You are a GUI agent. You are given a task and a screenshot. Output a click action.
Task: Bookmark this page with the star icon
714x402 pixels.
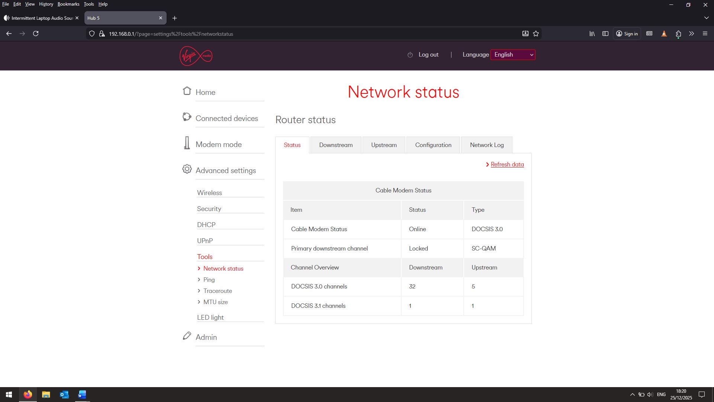[x=536, y=34]
